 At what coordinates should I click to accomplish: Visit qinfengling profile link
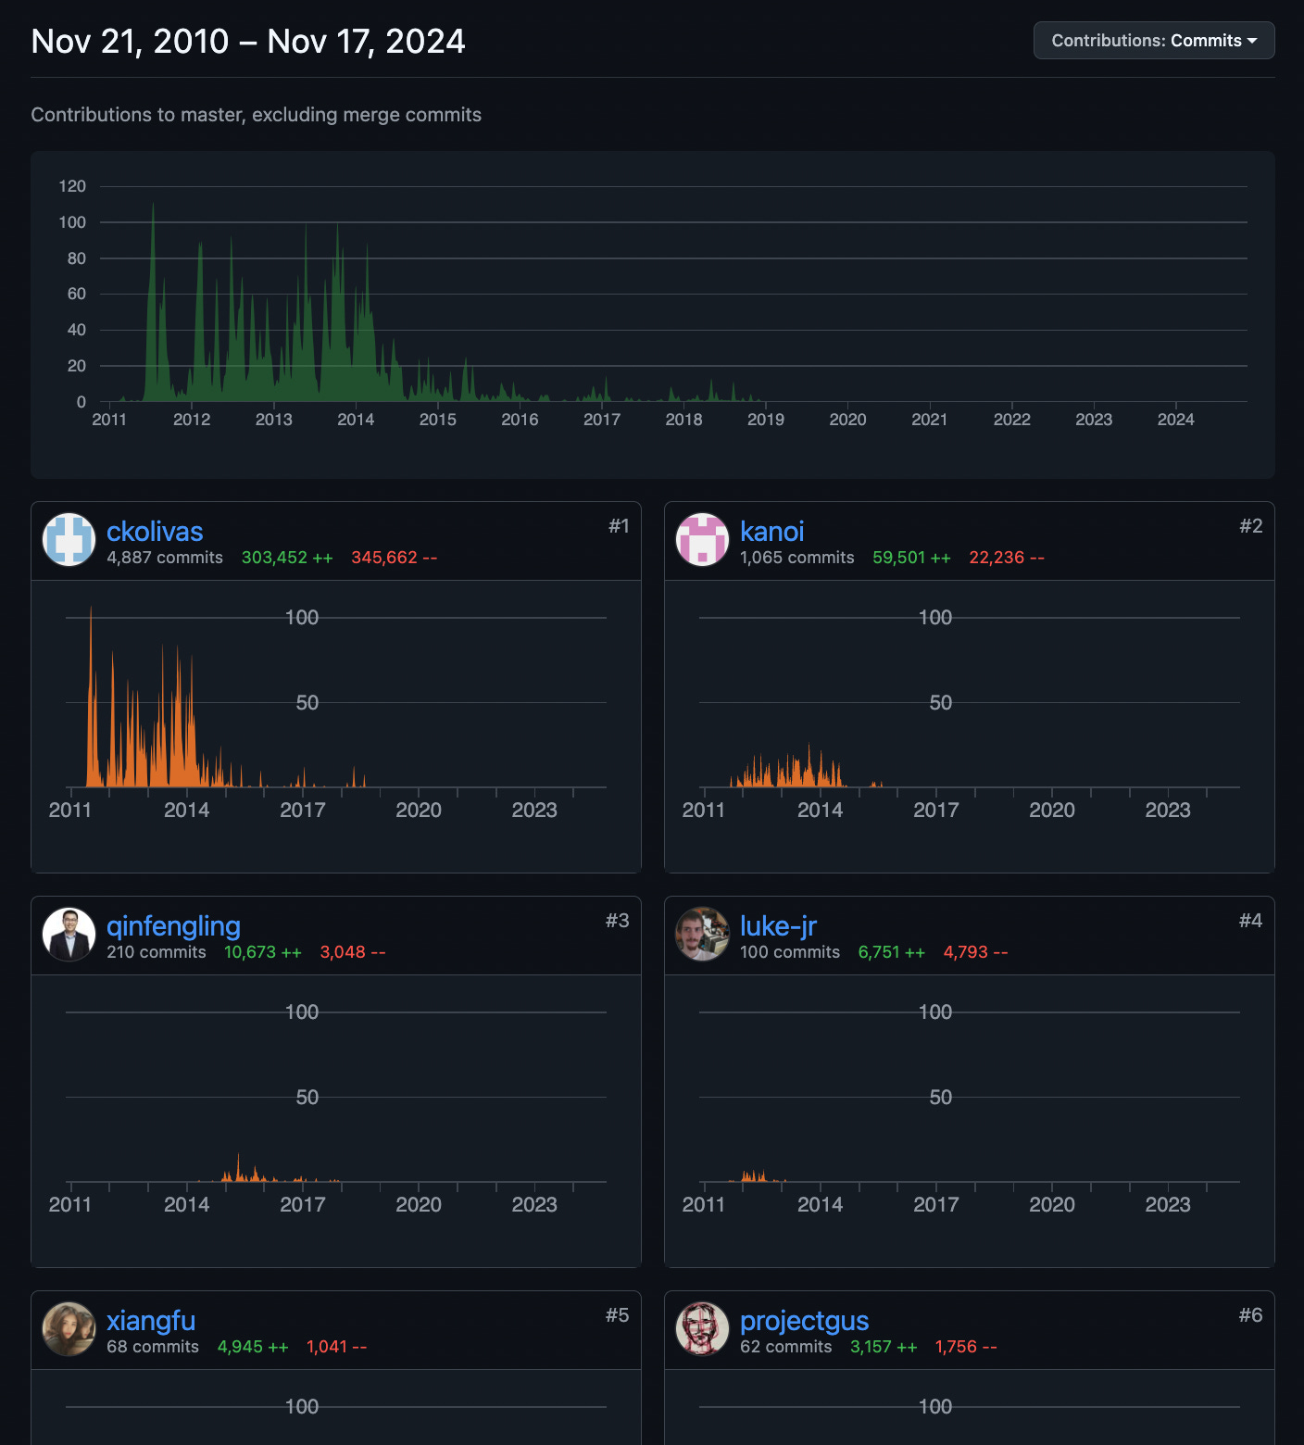pyautogui.click(x=173, y=926)
